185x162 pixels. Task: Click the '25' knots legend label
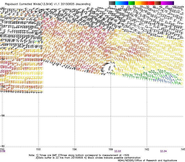tap(141, 7)
